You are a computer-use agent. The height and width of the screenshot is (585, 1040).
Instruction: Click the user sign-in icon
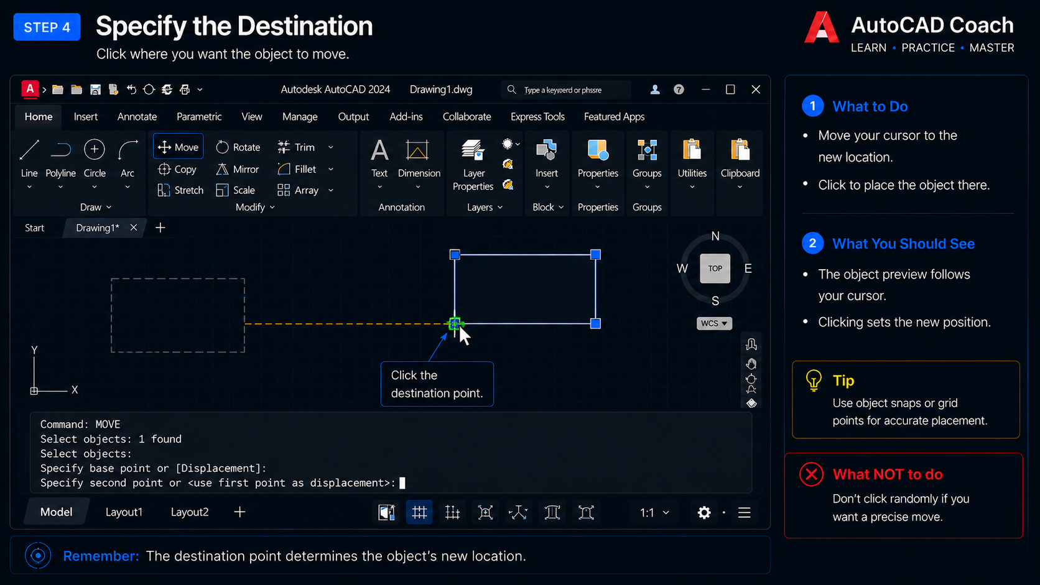point(655,90)
